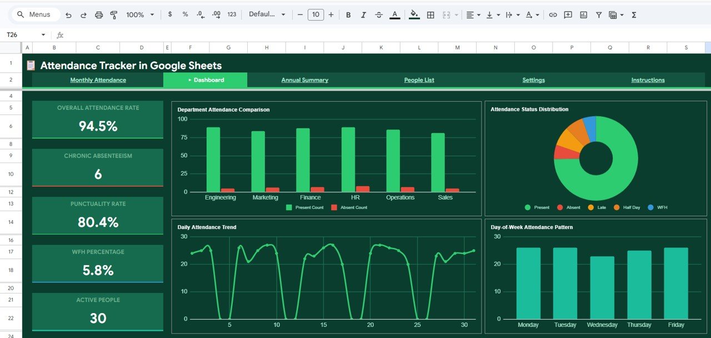Expand the horizontal align options

point(479,14)
